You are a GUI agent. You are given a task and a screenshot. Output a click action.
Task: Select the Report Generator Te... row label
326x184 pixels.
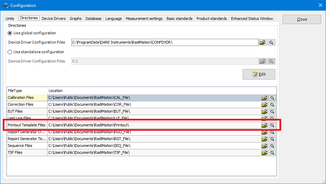[27, 139]
